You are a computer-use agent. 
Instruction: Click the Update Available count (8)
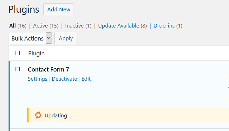point(144,26)
